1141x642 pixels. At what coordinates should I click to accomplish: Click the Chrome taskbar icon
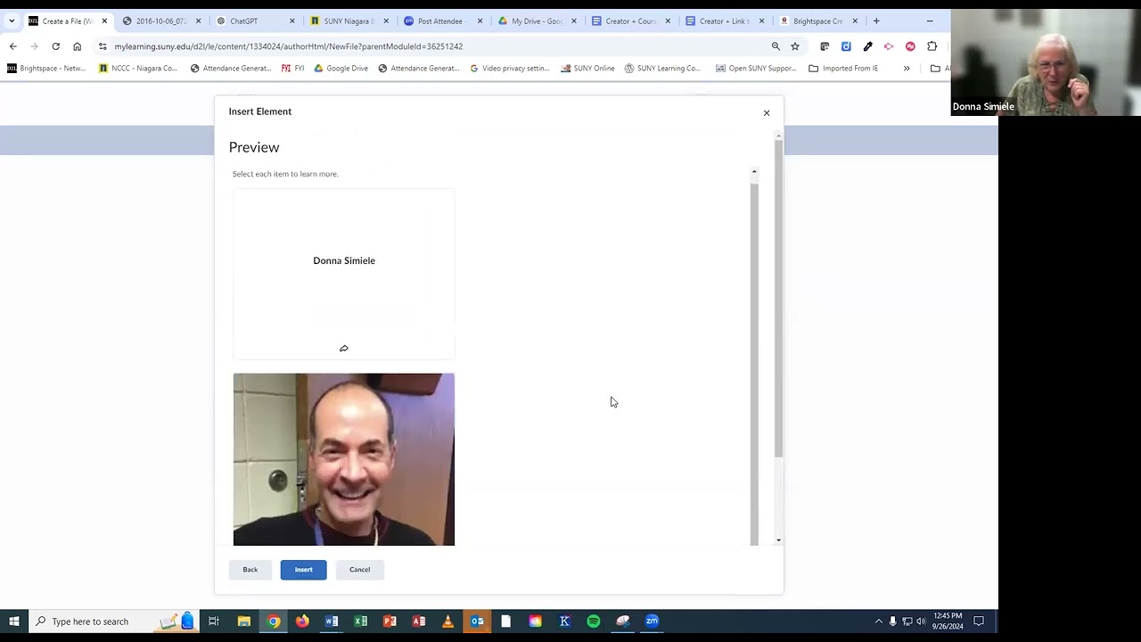(274, 621)
